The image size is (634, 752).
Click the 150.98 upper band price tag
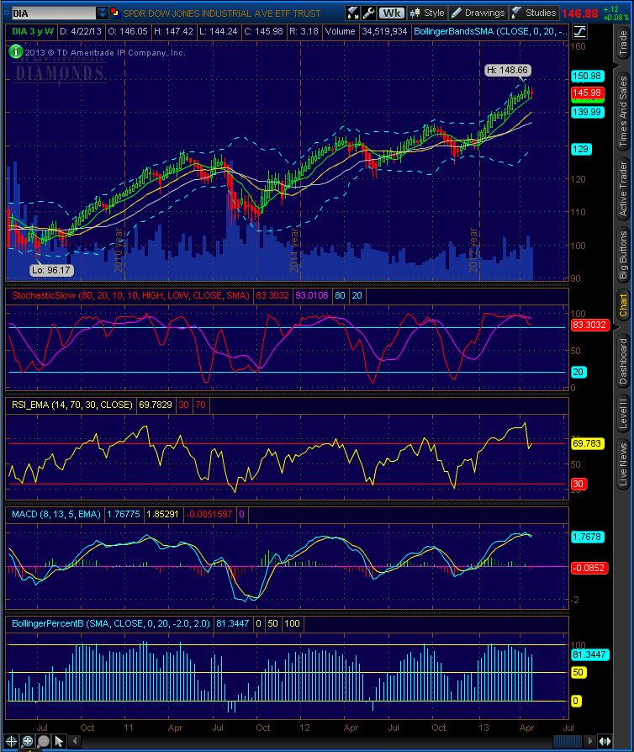588,76
